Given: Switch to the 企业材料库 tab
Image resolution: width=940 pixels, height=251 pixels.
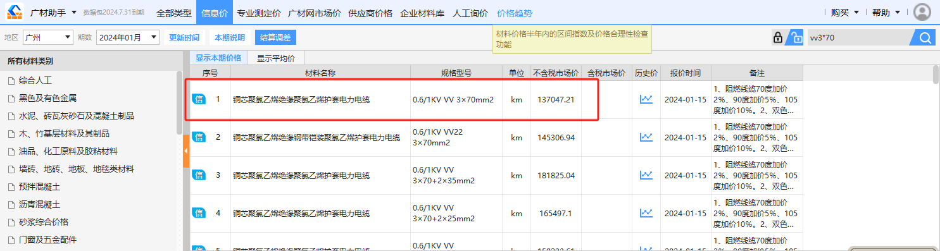Looking at the screenshot, I should pos(422,13).
